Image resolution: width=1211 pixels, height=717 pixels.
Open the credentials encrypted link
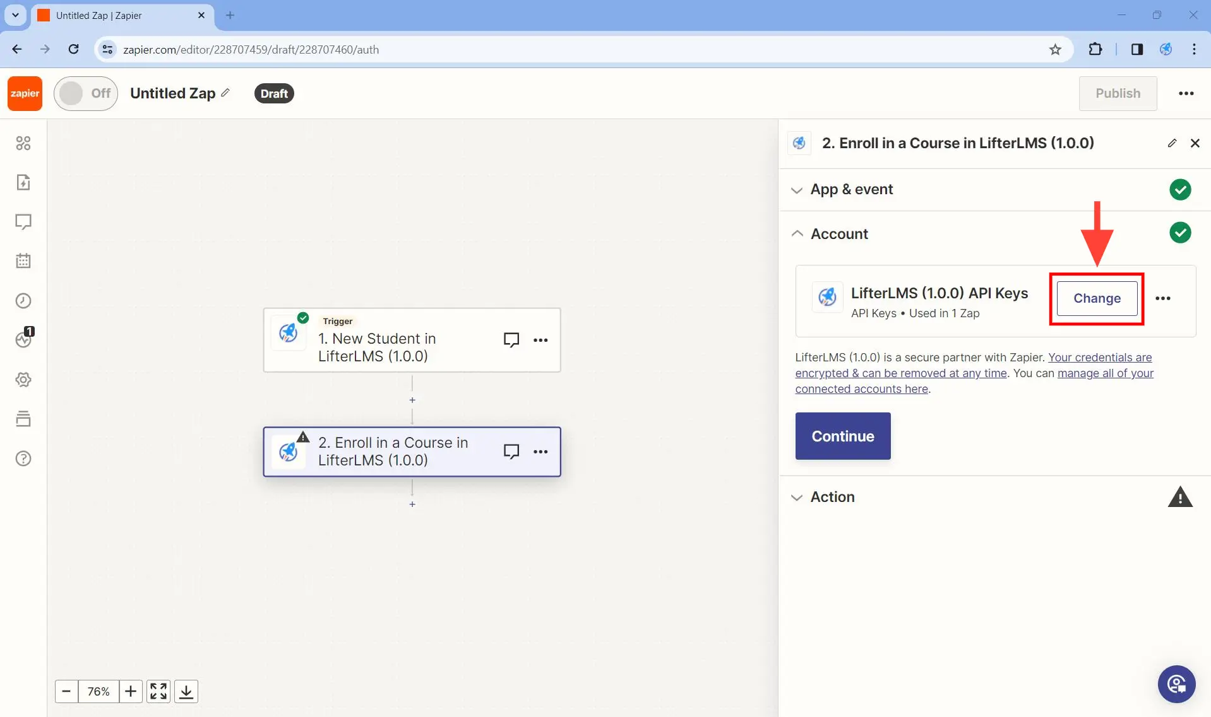click(974, 365)
